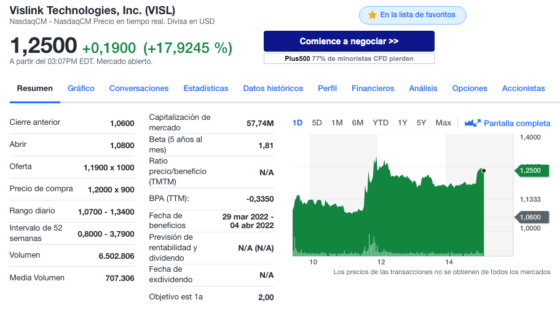This screenshot has width=560, height=316.
Task: Click the current price dot on chart
Action: tap(484, 171)
